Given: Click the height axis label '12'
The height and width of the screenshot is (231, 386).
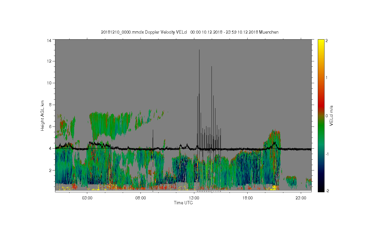Looking at the screenshot, I should [49, 61].
